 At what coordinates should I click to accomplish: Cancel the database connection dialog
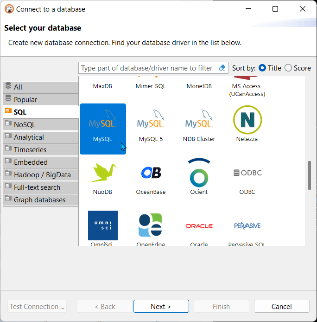point(281,306)
